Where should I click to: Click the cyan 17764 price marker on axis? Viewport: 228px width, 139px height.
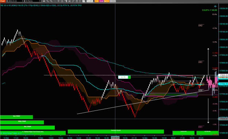click(x=223, y=84)
